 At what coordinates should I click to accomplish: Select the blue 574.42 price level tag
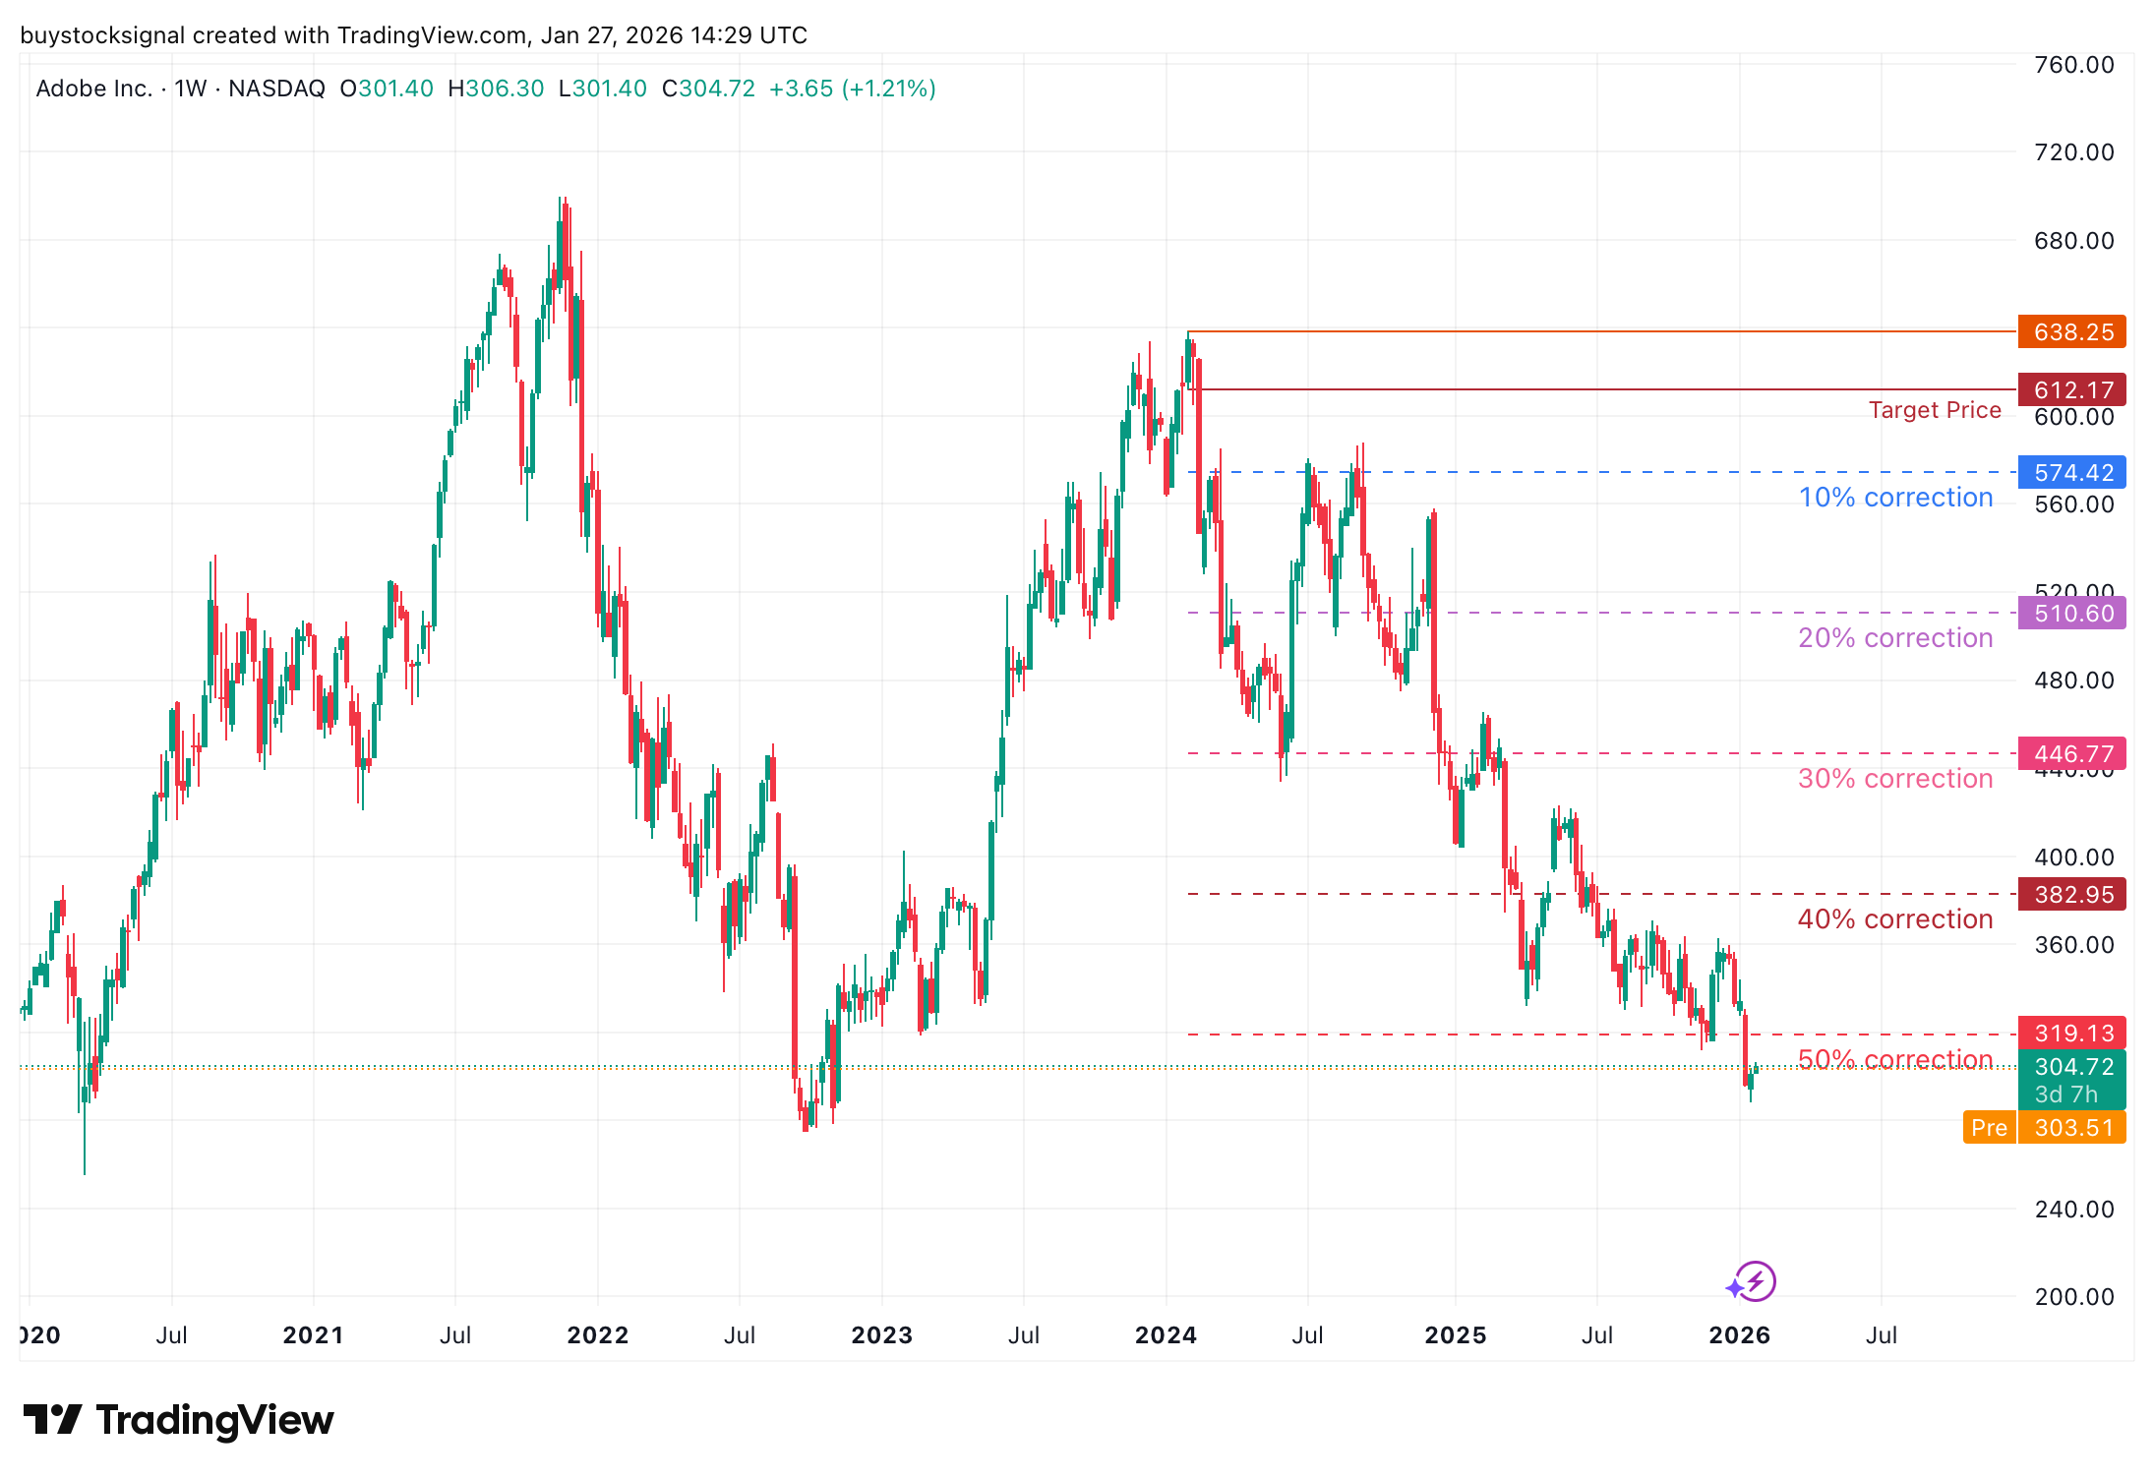pos(2071,473)
